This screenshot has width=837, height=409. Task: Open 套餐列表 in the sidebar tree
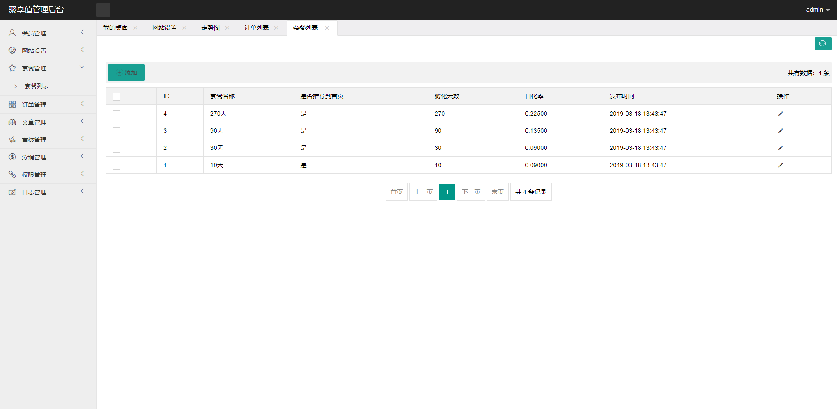click(x=37, y=86)
